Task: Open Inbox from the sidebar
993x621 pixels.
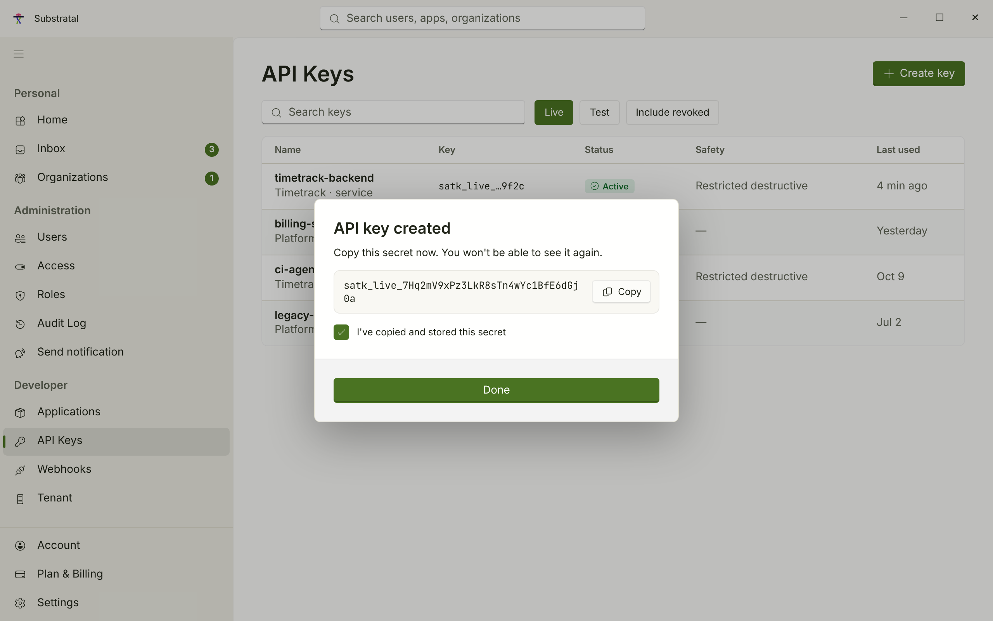Action: pos(116,149)
